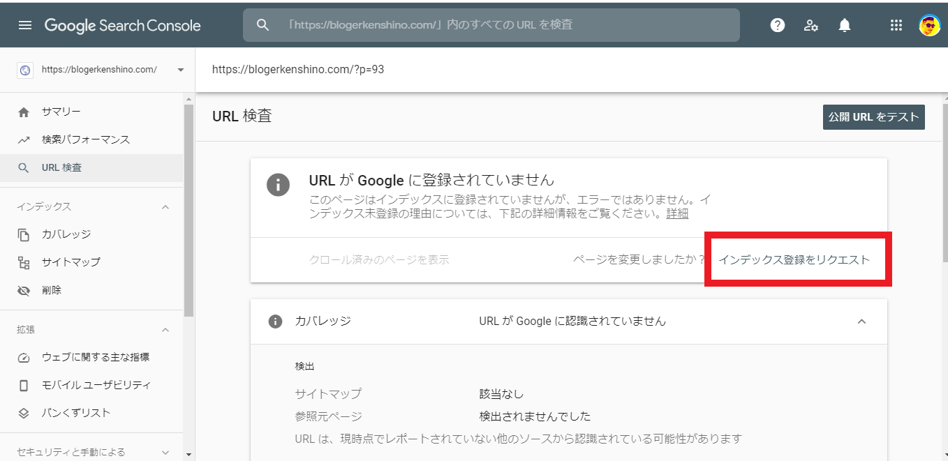Click the モバイル ユーザビリティ phone icon

(x=24, y=385)
